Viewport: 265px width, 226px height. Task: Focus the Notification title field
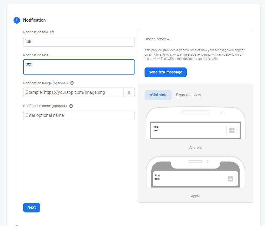79,42
